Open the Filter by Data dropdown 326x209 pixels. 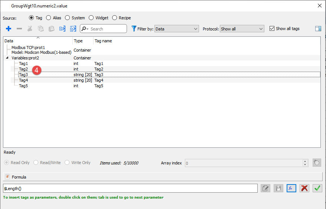177,29
